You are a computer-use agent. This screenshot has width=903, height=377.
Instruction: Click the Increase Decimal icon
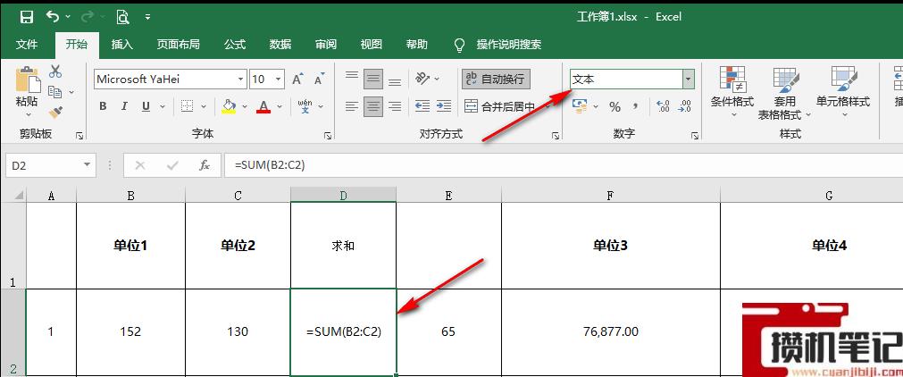click(x=664, y=106)
